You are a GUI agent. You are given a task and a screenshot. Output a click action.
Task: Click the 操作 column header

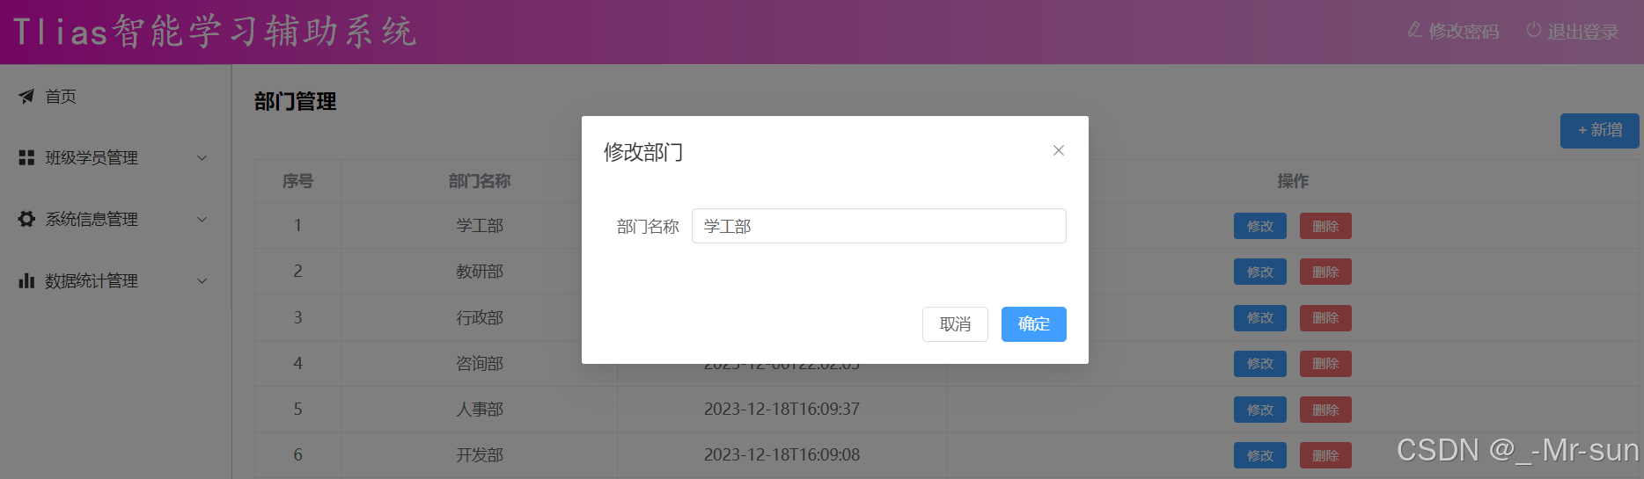pos(1293,181)
